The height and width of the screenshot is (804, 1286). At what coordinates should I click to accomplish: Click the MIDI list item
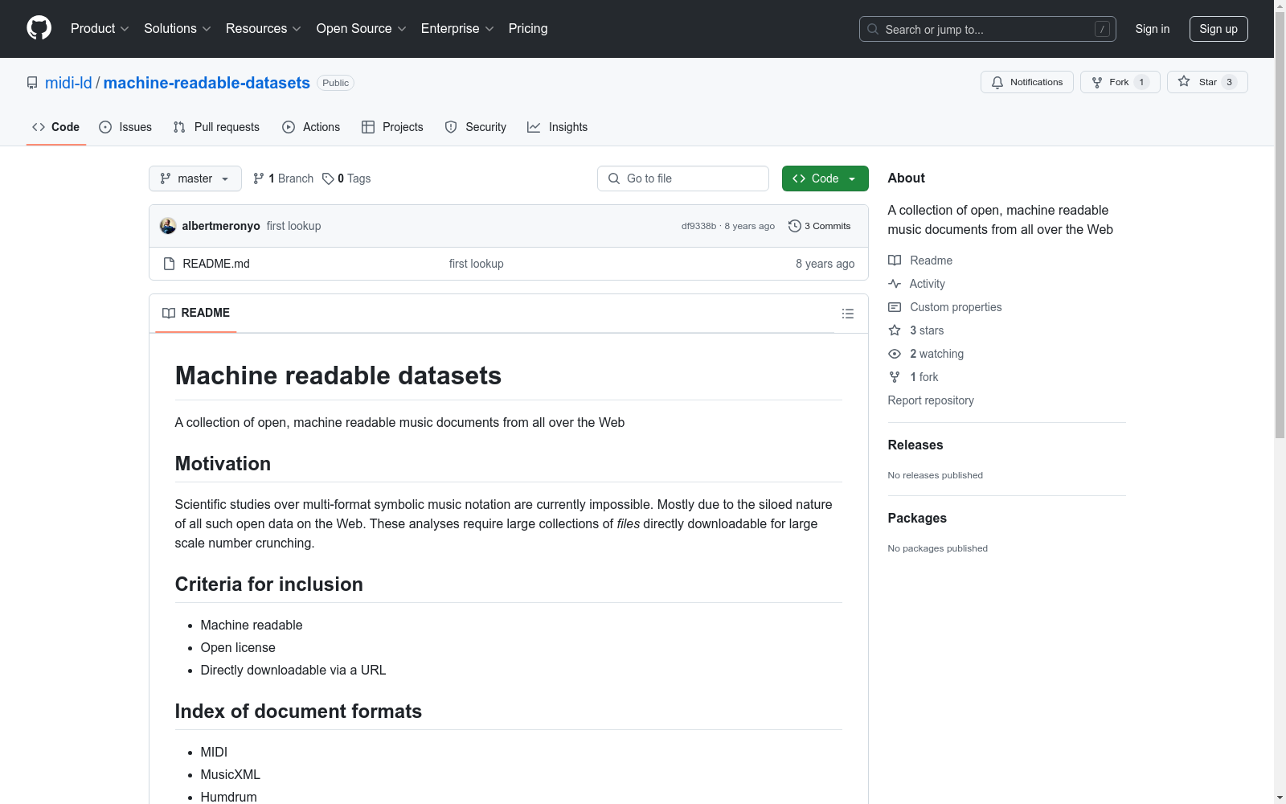(x=214, y=752)
